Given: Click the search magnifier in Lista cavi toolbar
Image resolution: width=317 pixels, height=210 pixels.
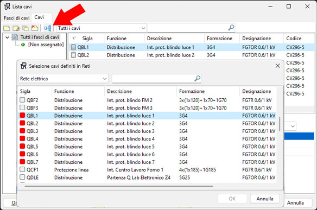Looking at the screenshot, I should tap(231, 28).
